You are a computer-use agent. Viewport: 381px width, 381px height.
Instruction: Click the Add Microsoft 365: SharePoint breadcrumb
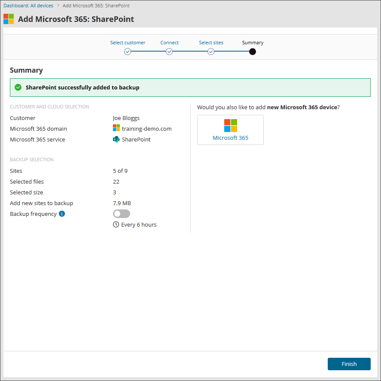pos(96,6)
